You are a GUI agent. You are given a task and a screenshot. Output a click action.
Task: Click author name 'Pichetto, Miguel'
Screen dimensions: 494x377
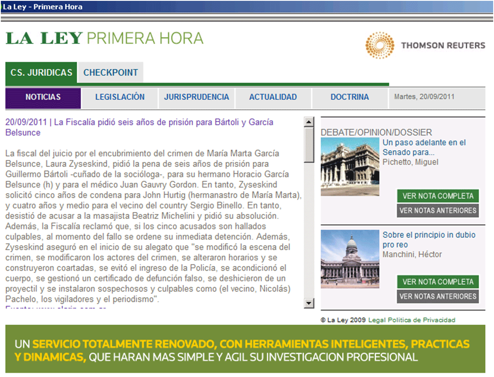tap(410, 162)
